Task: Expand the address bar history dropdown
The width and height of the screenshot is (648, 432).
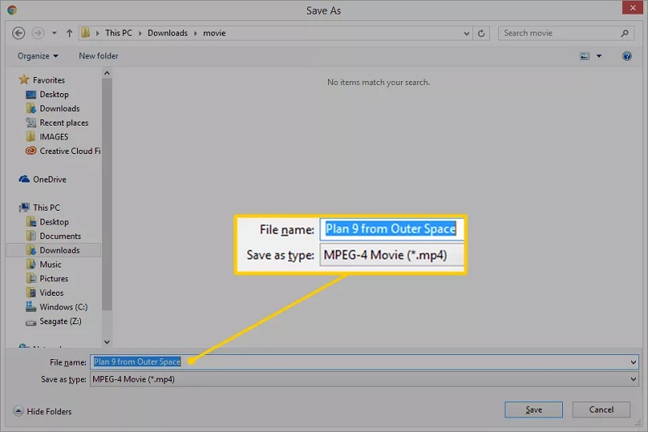Action: [466, 33]
